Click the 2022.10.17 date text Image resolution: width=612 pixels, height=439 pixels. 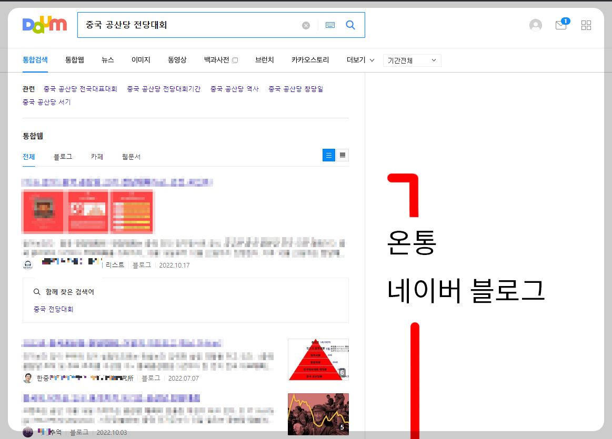[x=174, y=266]
